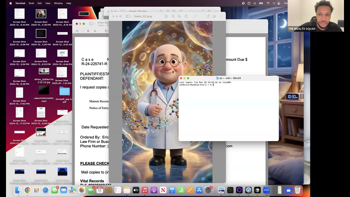This screenshot has height=197, width=350.
Task: Toggle sidebar in frame_02.png window
Action: (x=127, y=16)
